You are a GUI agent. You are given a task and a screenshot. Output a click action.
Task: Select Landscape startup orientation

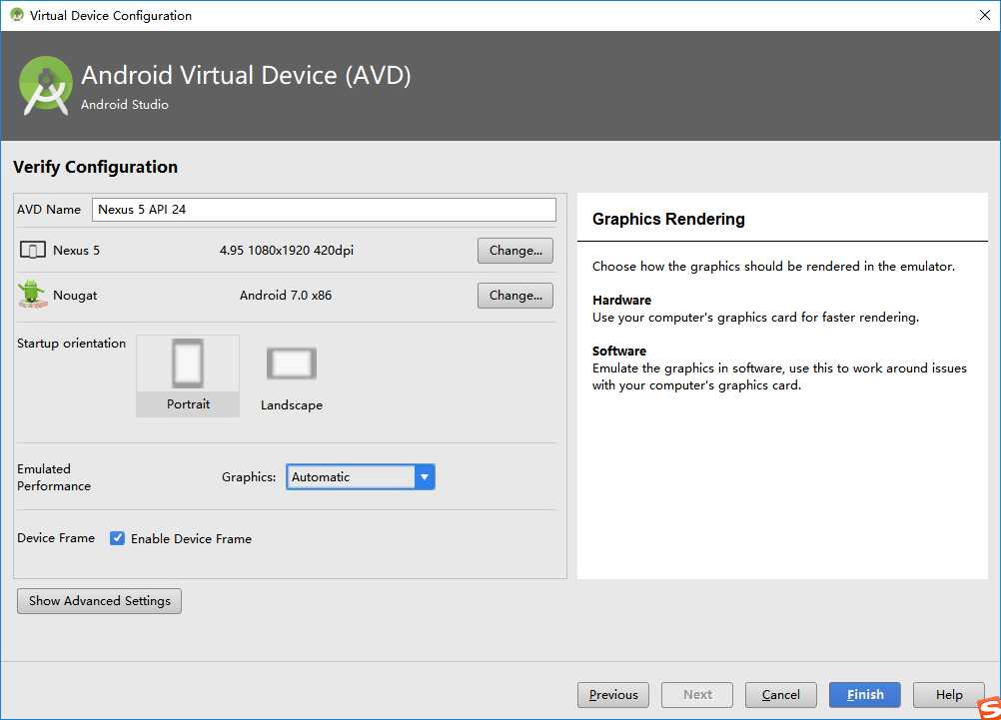coord(291,378)
